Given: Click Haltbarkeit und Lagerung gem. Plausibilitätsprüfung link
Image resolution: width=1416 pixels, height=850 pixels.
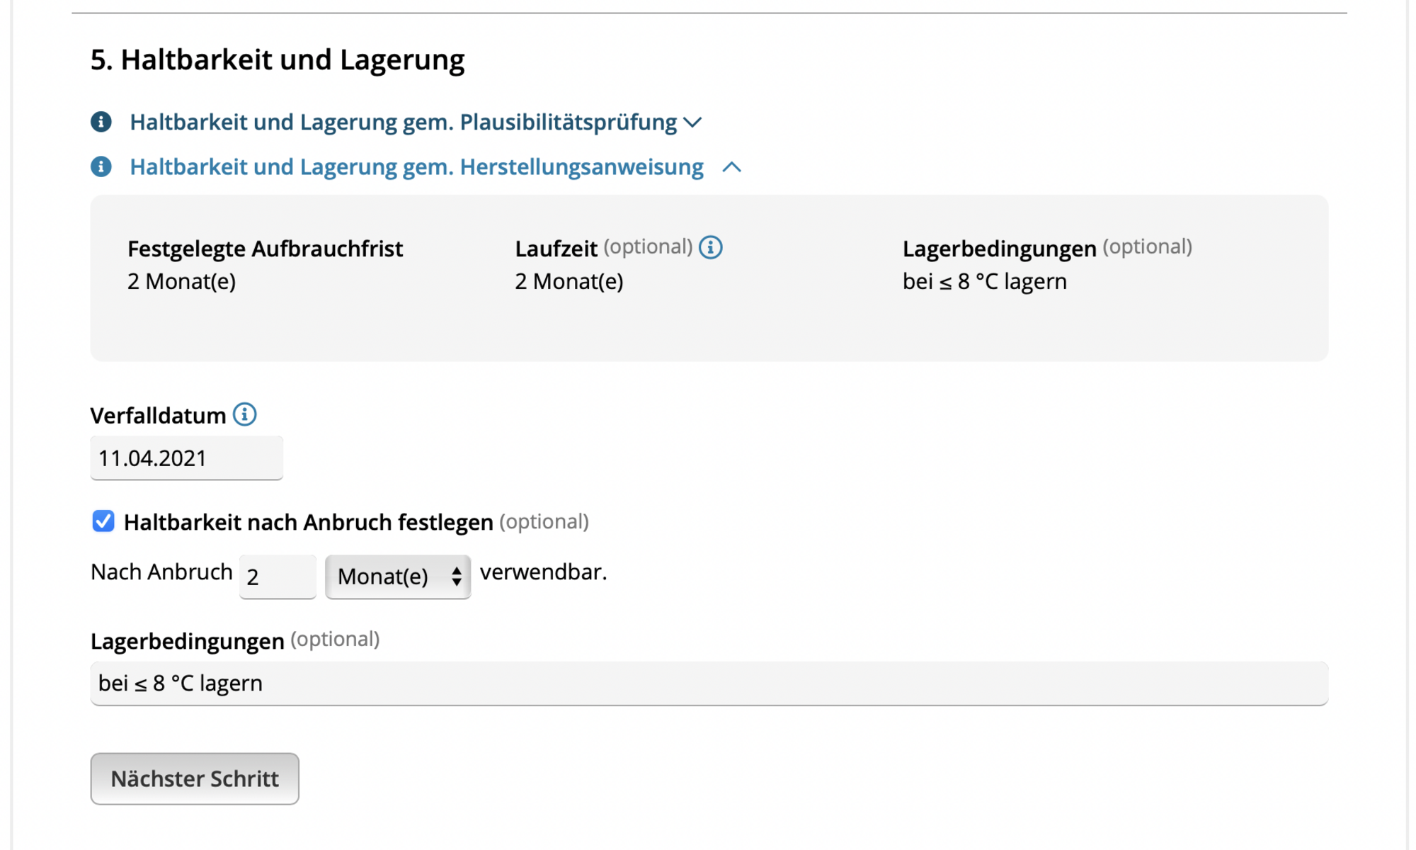Looking at the screenshot, I should tap(404, 122).
